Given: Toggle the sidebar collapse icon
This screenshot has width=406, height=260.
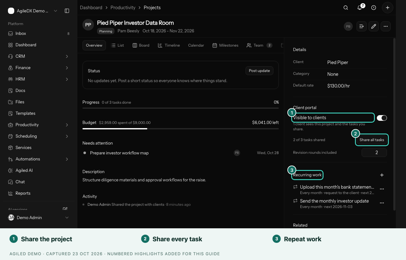Looking at the screenshot, I should 67,11.
